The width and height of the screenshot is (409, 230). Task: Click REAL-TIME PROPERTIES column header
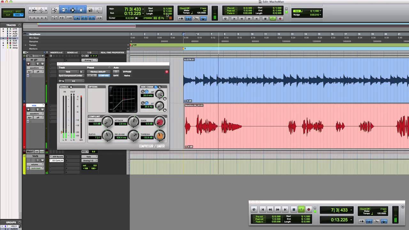[x=112, y=52]
